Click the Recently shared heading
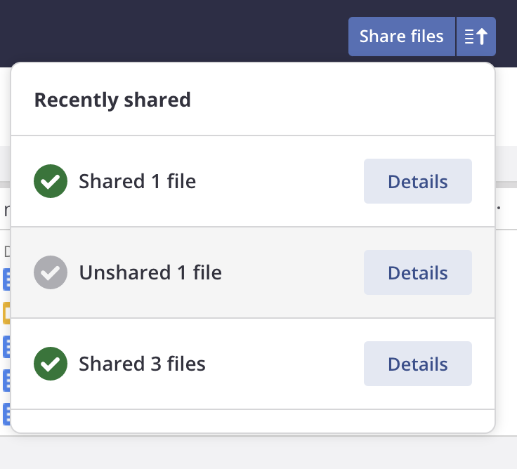 tap(112, 100)
